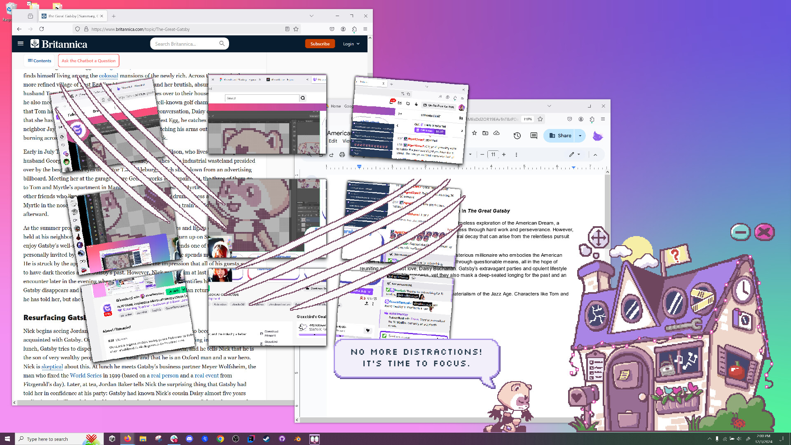Toggle bookmark star in Docs browser address bar
The height and width of the screenshot is (445, 791).
540,119
